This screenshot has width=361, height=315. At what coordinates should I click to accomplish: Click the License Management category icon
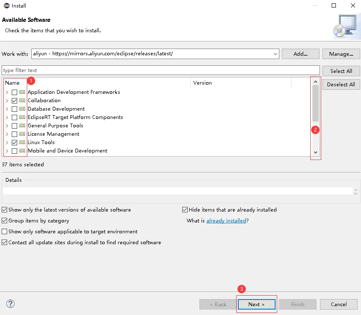coord(22,134)
